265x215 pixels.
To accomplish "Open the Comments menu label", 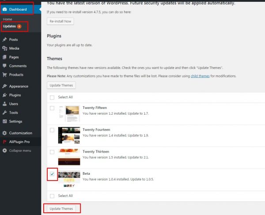I will click(x=18, y=66).
